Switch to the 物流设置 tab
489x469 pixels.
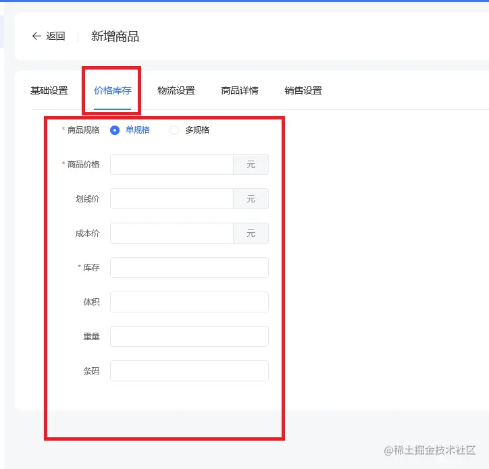(176, 90)
